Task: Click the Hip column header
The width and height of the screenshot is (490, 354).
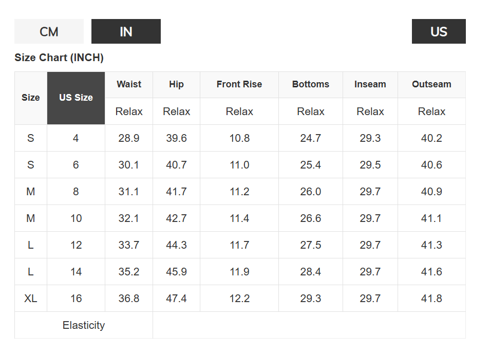Action: point(176,84)
